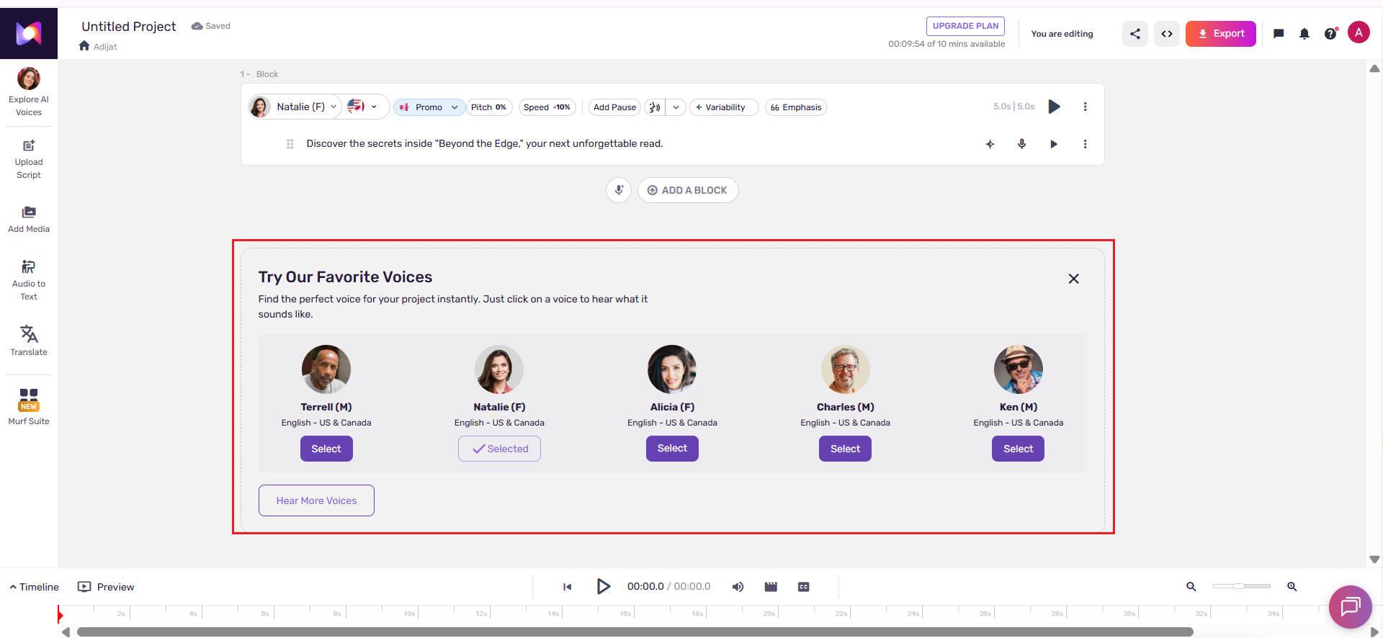Open the user avatar A menu

(1359, 32)
